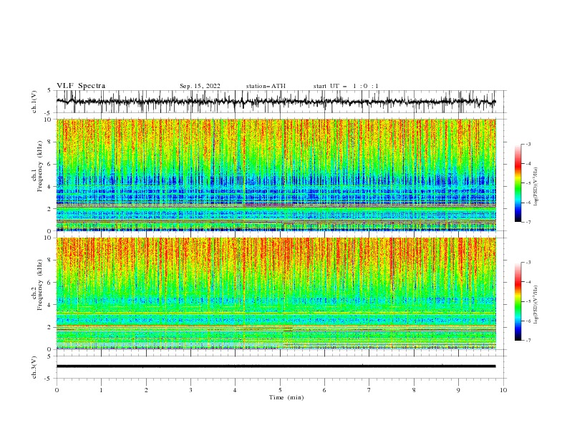Screen dimensions: 567x438
Task: Click the '9' tick on time axis
Action: point(458,390)
